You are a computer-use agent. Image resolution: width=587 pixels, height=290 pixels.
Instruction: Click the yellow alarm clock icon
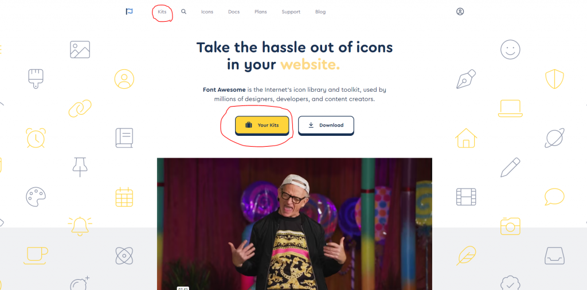(x=36, y=138)
